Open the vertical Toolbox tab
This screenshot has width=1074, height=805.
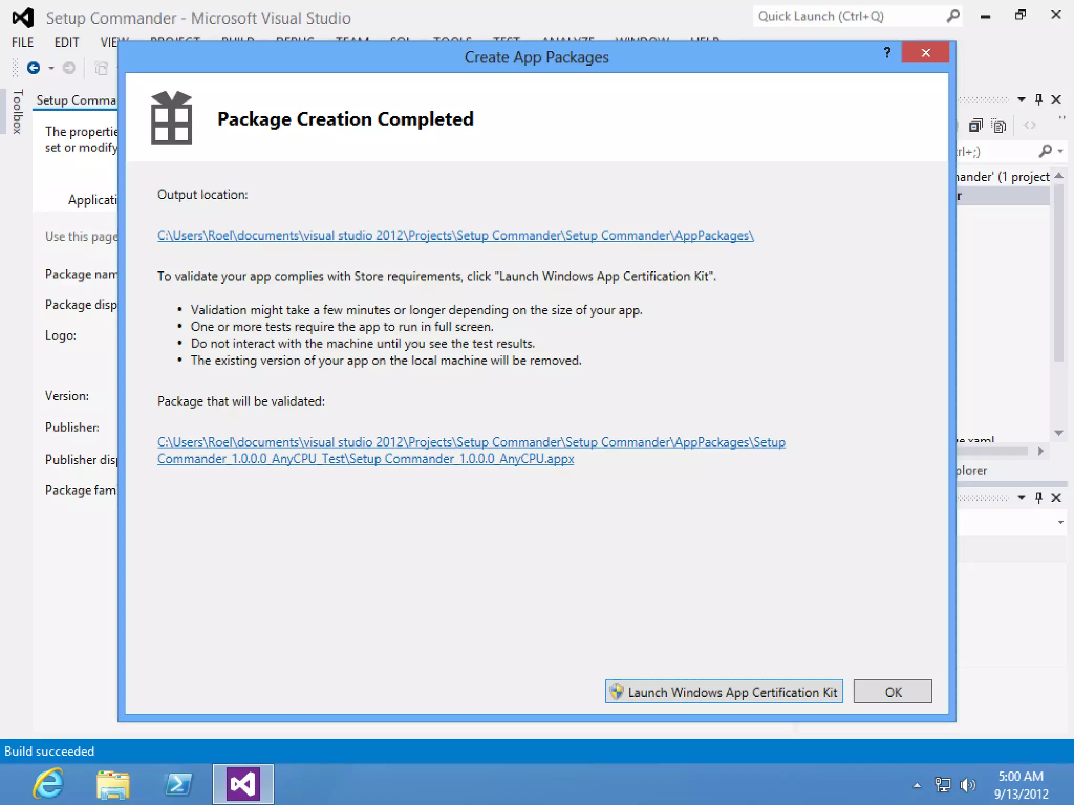tap(17, 111)
